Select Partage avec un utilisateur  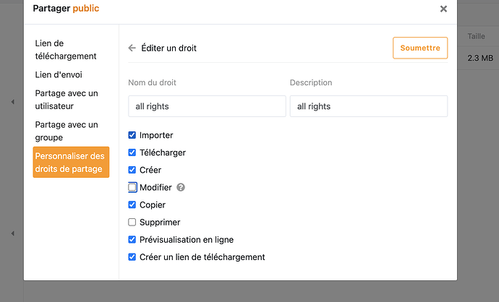67,100
